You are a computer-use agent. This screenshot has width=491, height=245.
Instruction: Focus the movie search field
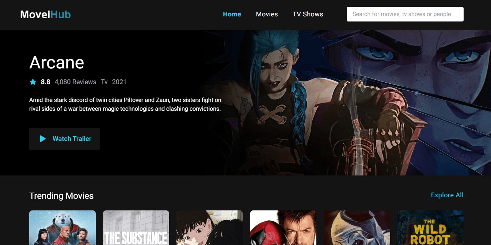(405, 14)
